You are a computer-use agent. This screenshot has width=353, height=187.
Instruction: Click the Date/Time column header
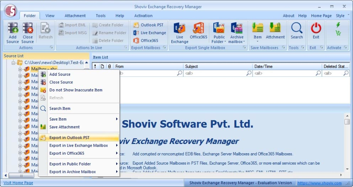(x=287, y=66)
